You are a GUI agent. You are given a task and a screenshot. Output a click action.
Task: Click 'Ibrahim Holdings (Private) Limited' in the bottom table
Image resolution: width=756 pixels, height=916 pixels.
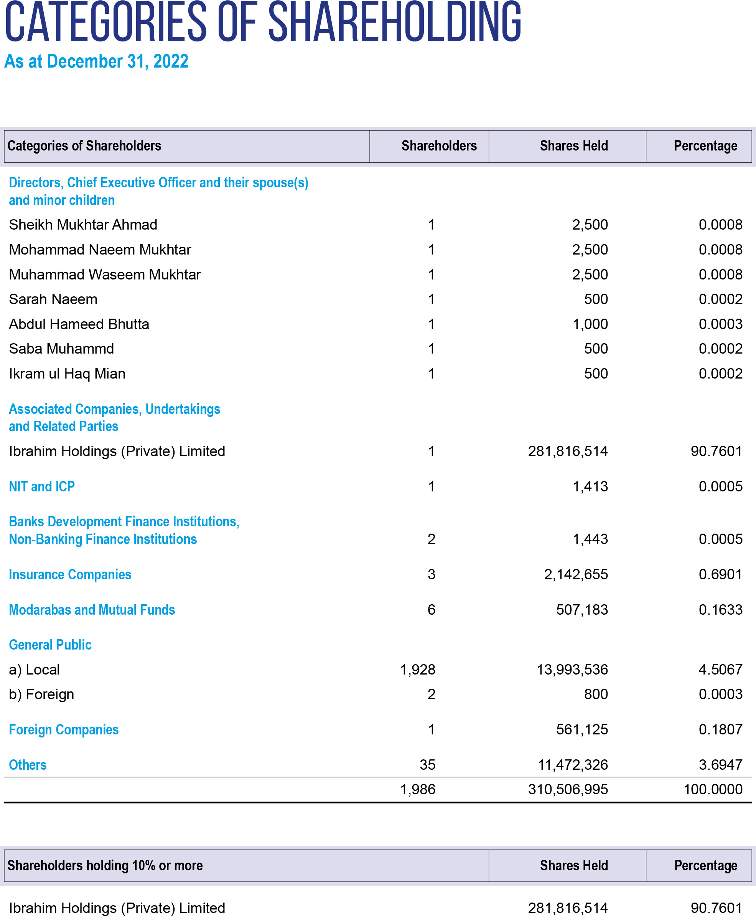(x=117, y=908)
